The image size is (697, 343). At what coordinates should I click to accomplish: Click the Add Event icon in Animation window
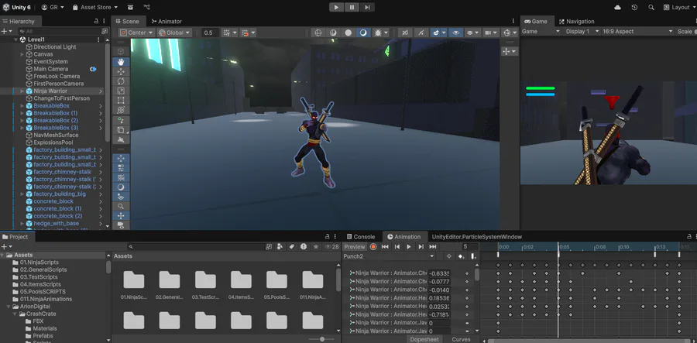(473, 256)
